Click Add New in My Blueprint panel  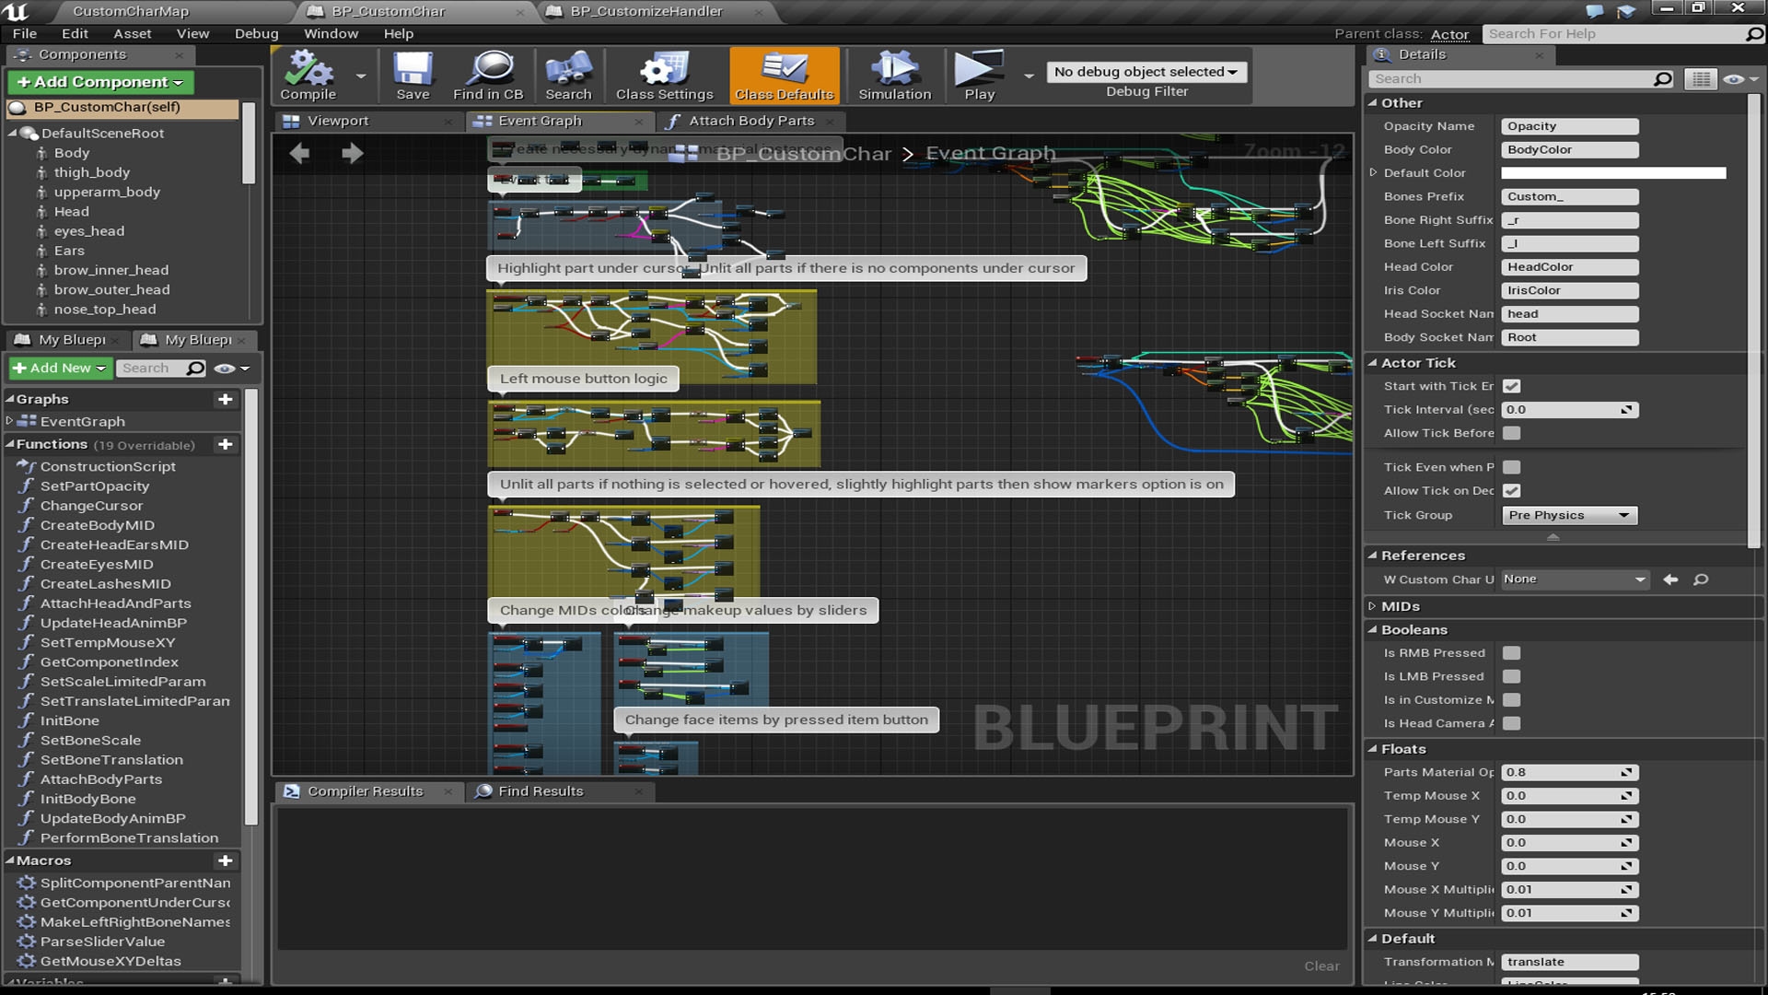(58, 368)
